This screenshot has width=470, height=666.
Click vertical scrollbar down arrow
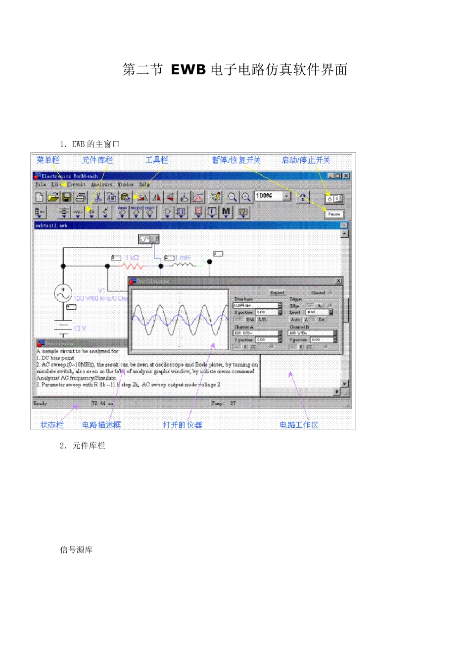[x=345, y=384]
